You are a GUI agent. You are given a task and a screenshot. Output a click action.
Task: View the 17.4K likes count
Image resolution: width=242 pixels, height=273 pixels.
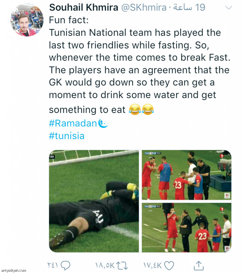(153, 266)
